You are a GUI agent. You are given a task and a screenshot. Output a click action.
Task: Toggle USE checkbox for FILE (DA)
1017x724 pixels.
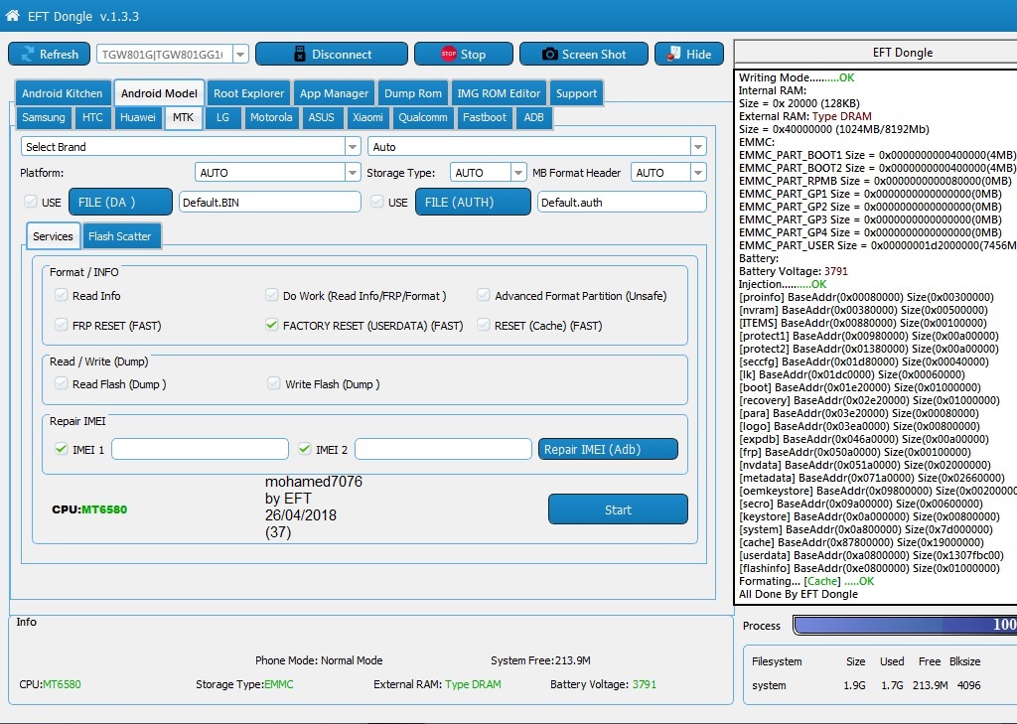[31, 202]
